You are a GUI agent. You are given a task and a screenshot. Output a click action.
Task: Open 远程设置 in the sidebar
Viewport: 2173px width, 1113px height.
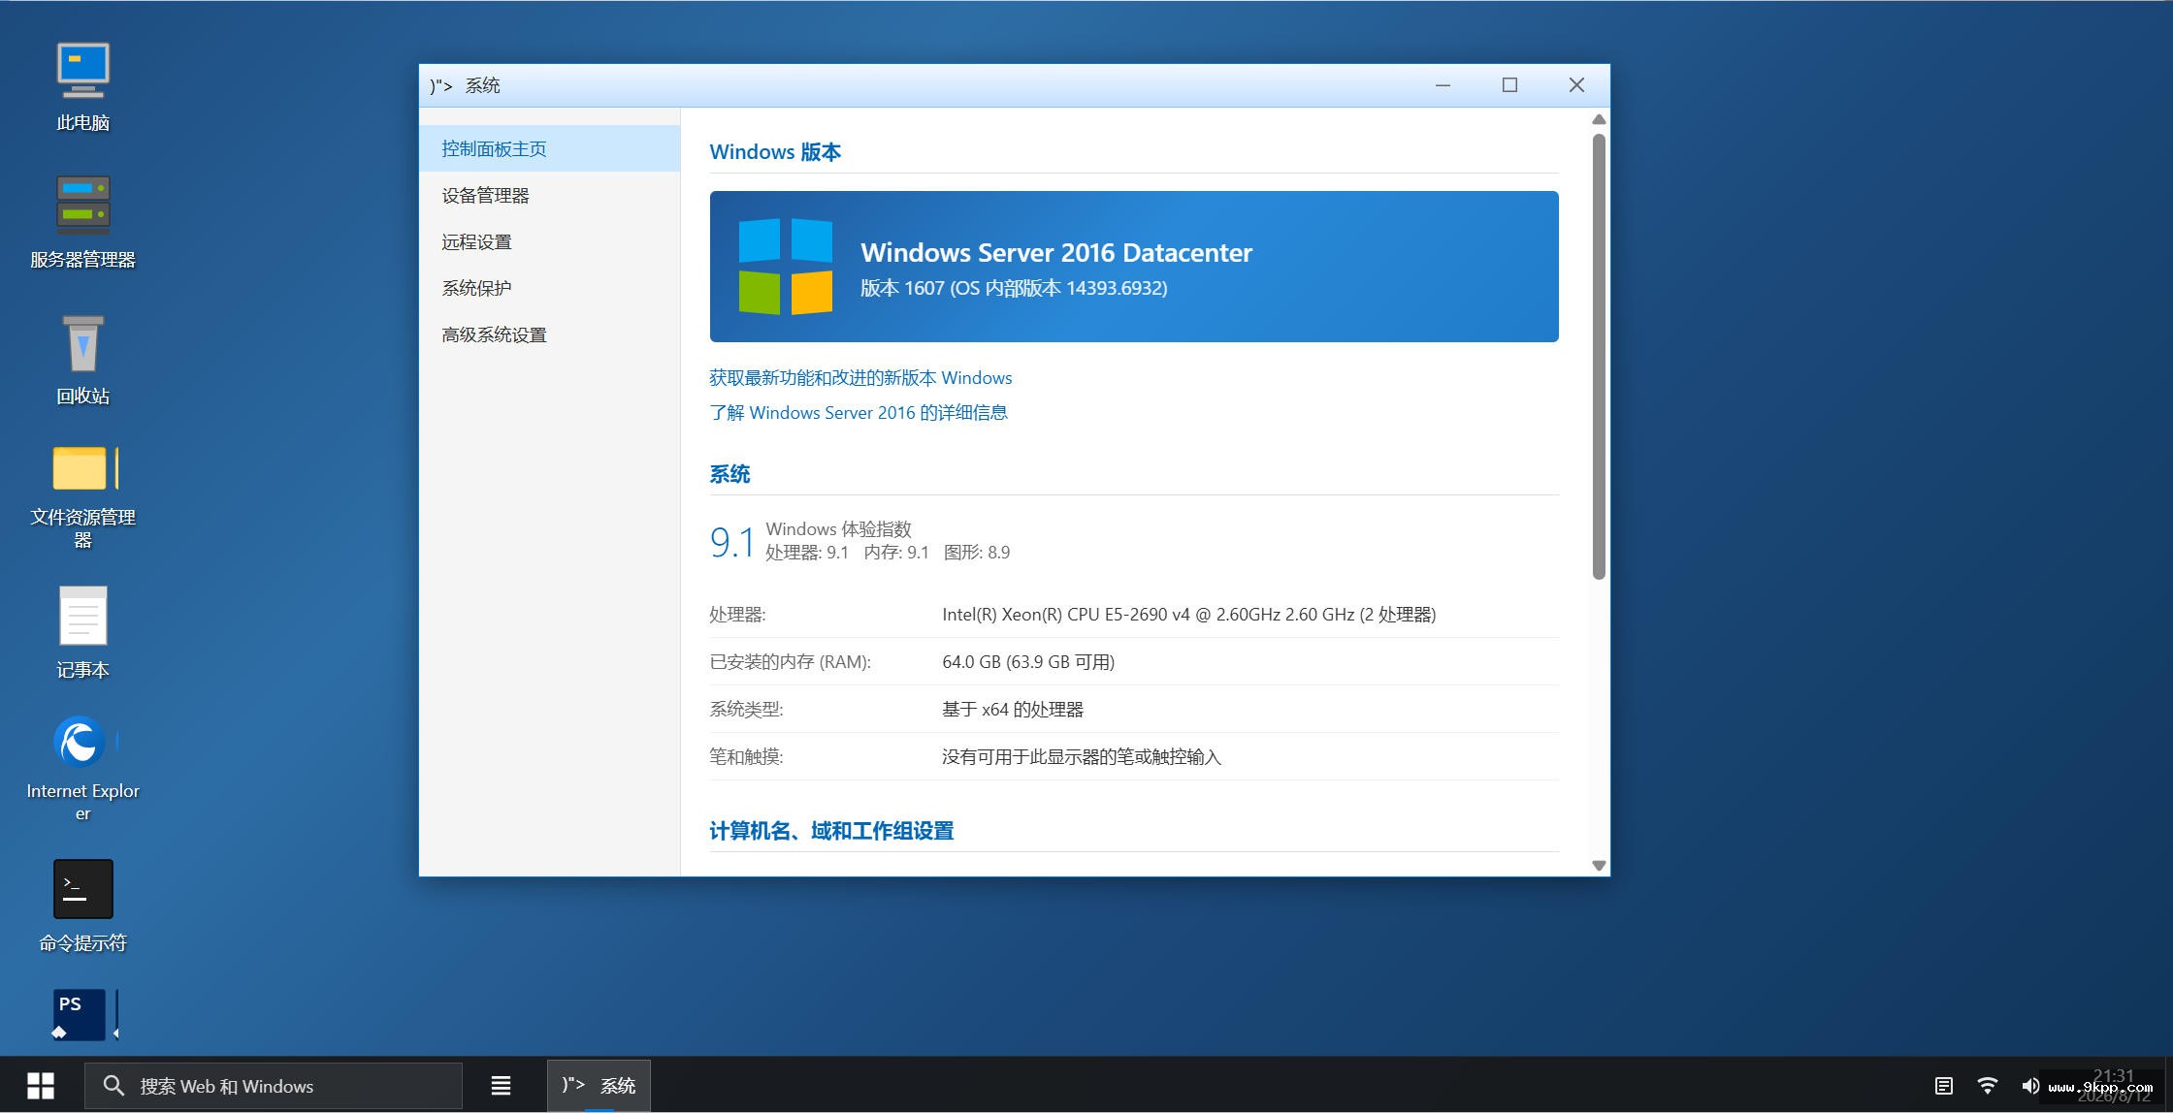tap(549, 241)
